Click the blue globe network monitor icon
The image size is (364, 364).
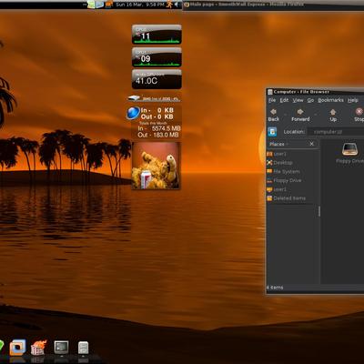coord(133,113)
